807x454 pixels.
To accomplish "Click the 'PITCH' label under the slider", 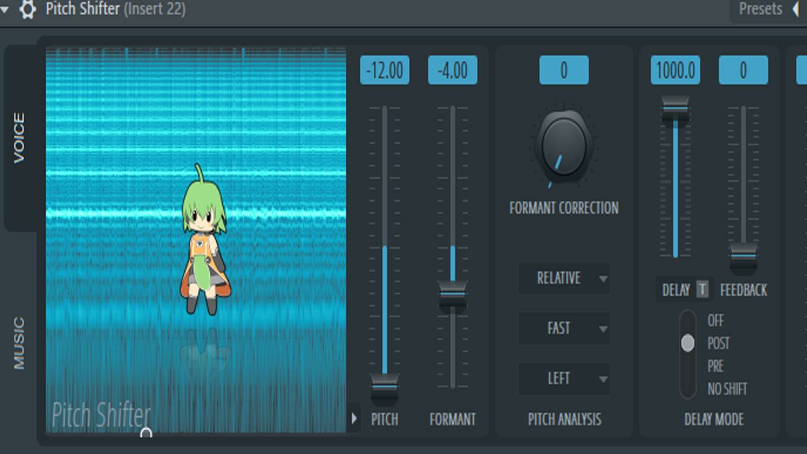I will [x=385, y=419].
